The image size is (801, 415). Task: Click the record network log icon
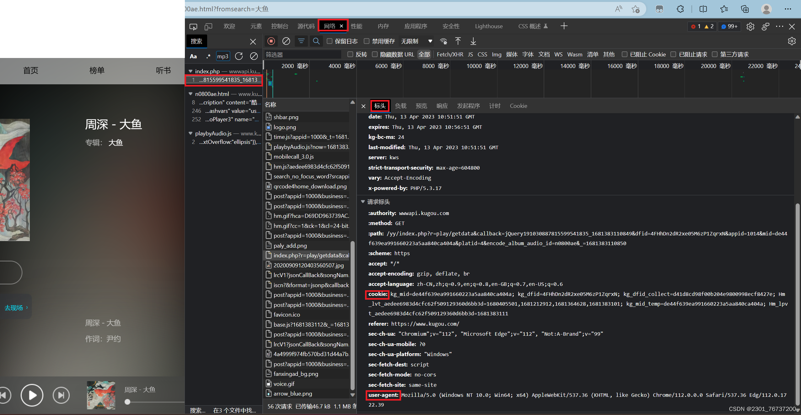coord(271,41)
